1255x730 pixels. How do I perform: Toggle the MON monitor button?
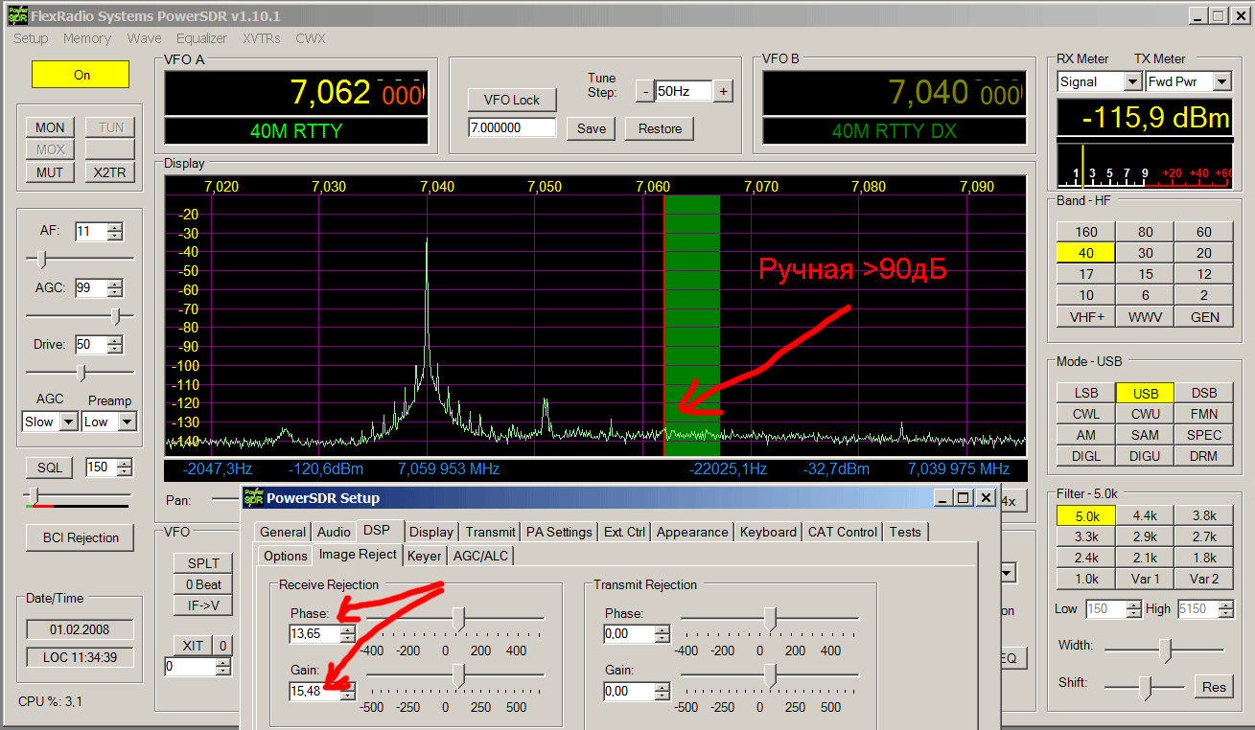50,127
